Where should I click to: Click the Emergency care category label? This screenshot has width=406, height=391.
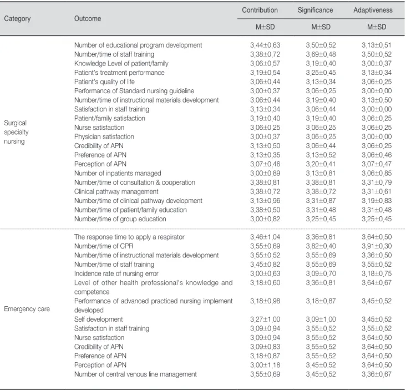coord(27,309)
